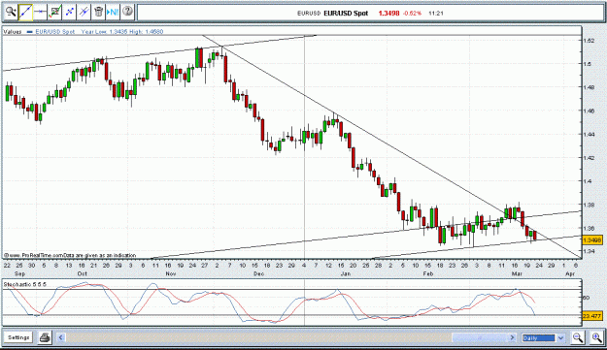
Task: Click the 'Dec' month label on time axis
Action: pyautogui.click(x=258, y=273)
